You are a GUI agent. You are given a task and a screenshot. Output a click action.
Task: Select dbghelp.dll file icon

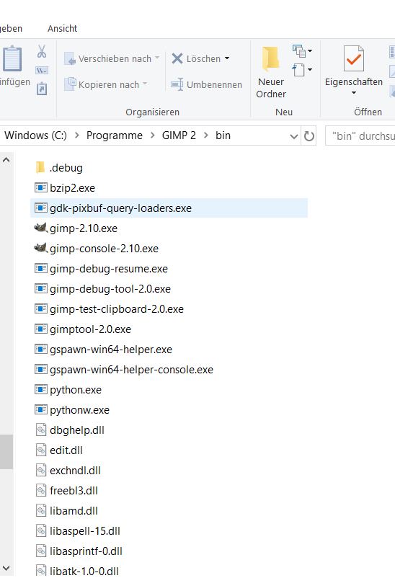(x=41, y=430)
